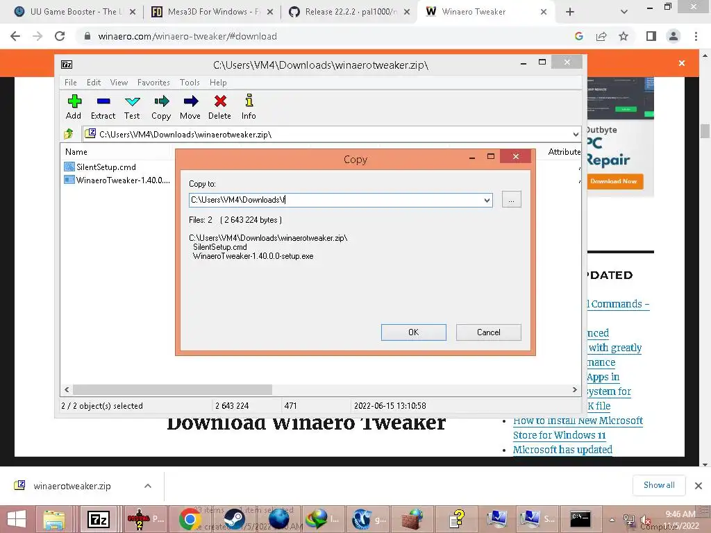This screenshot has height=533, width=711.
Task: Select SilentSetup.cmd in file list
Action: coord(100,167)
